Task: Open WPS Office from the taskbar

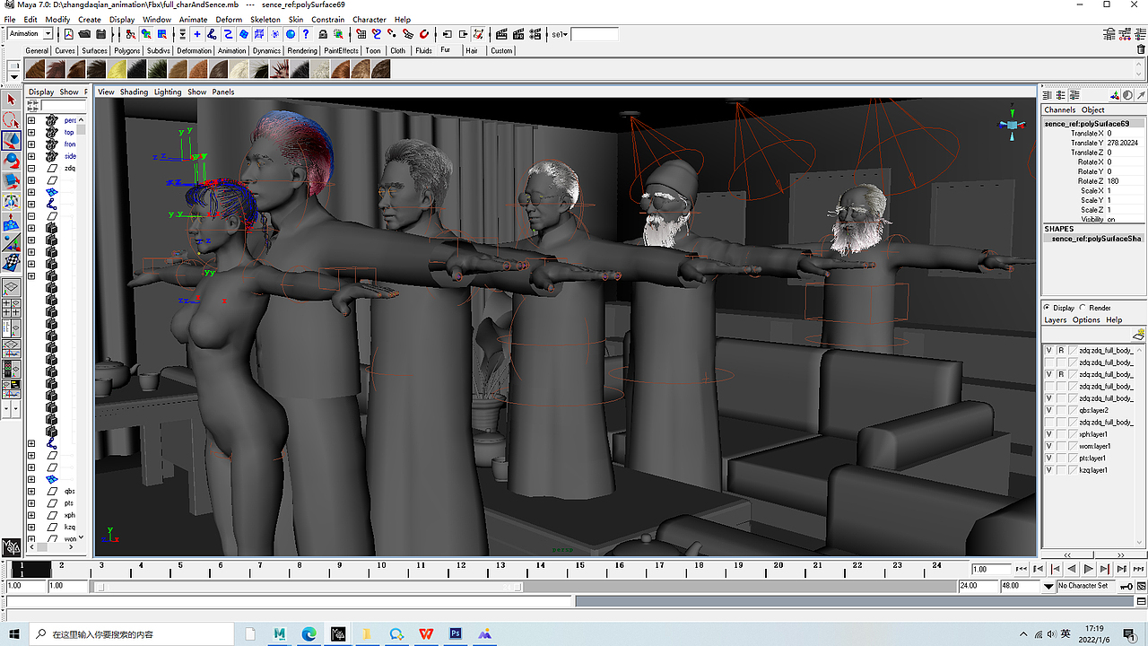Action: (x=426, y=633)
